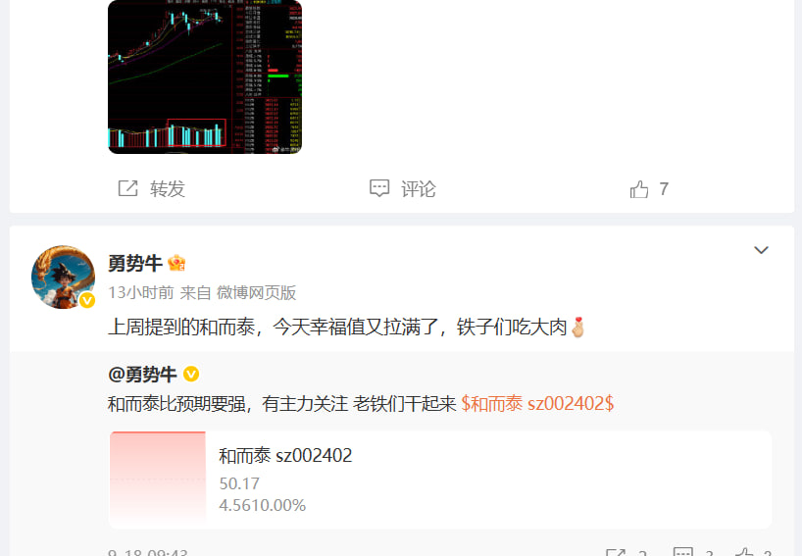802x556 pixels.
Task: Click the crown membership badge beside 勇势牛
Action: [x=176, y=263]
